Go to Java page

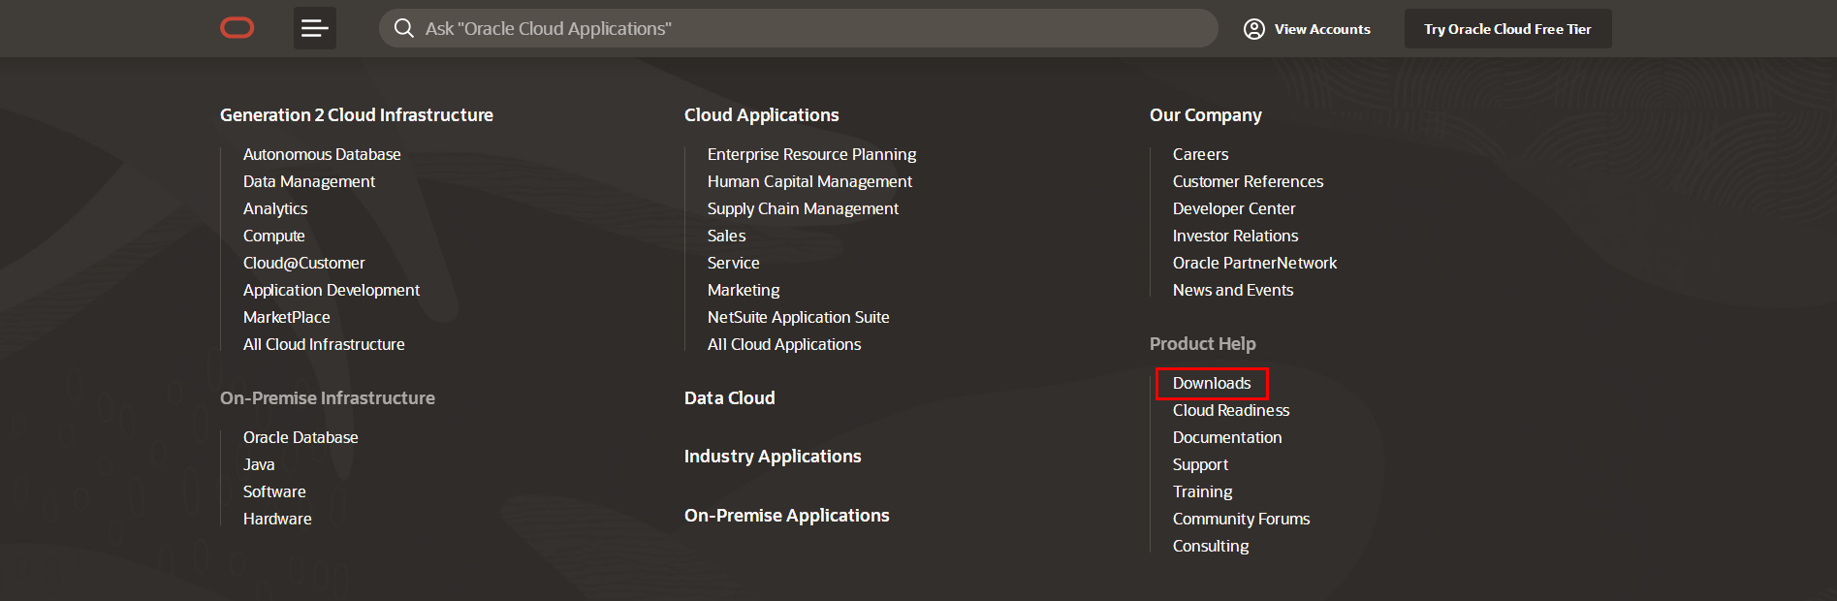click(259, 464)
